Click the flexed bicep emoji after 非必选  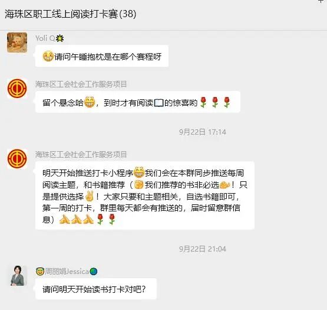click(x=224, y=185)
